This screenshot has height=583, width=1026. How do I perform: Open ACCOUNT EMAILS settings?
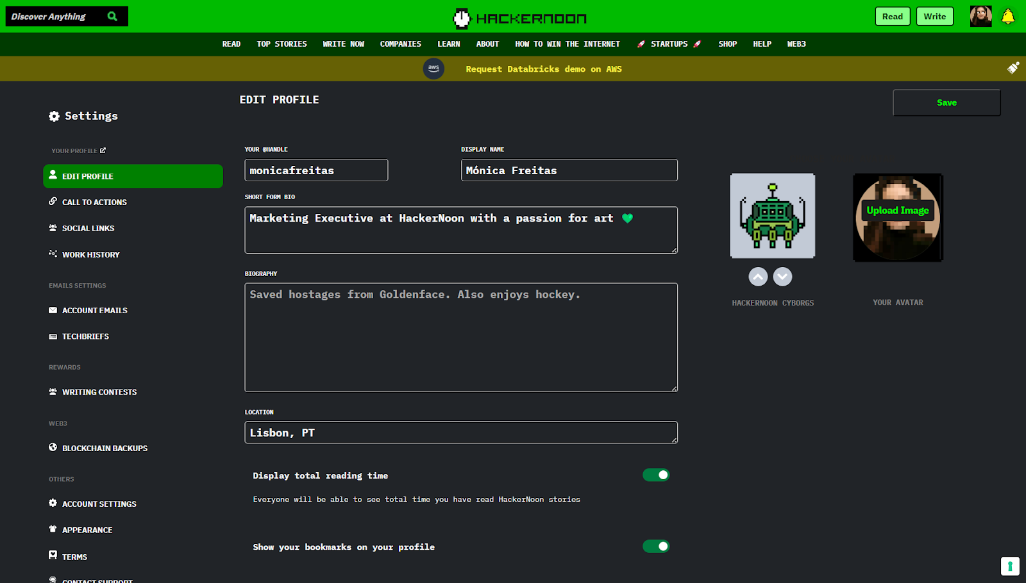(x=95, y=310)
